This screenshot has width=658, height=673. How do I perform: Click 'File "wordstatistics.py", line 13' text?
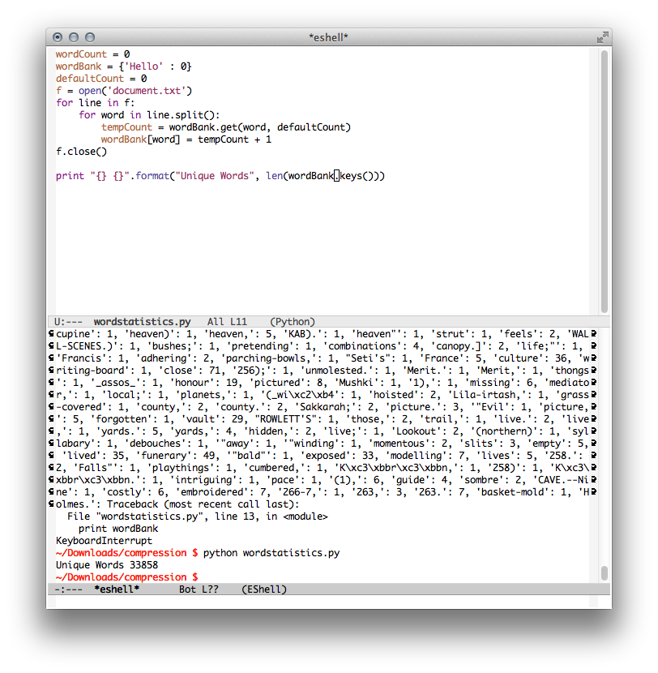click(163, 517)
